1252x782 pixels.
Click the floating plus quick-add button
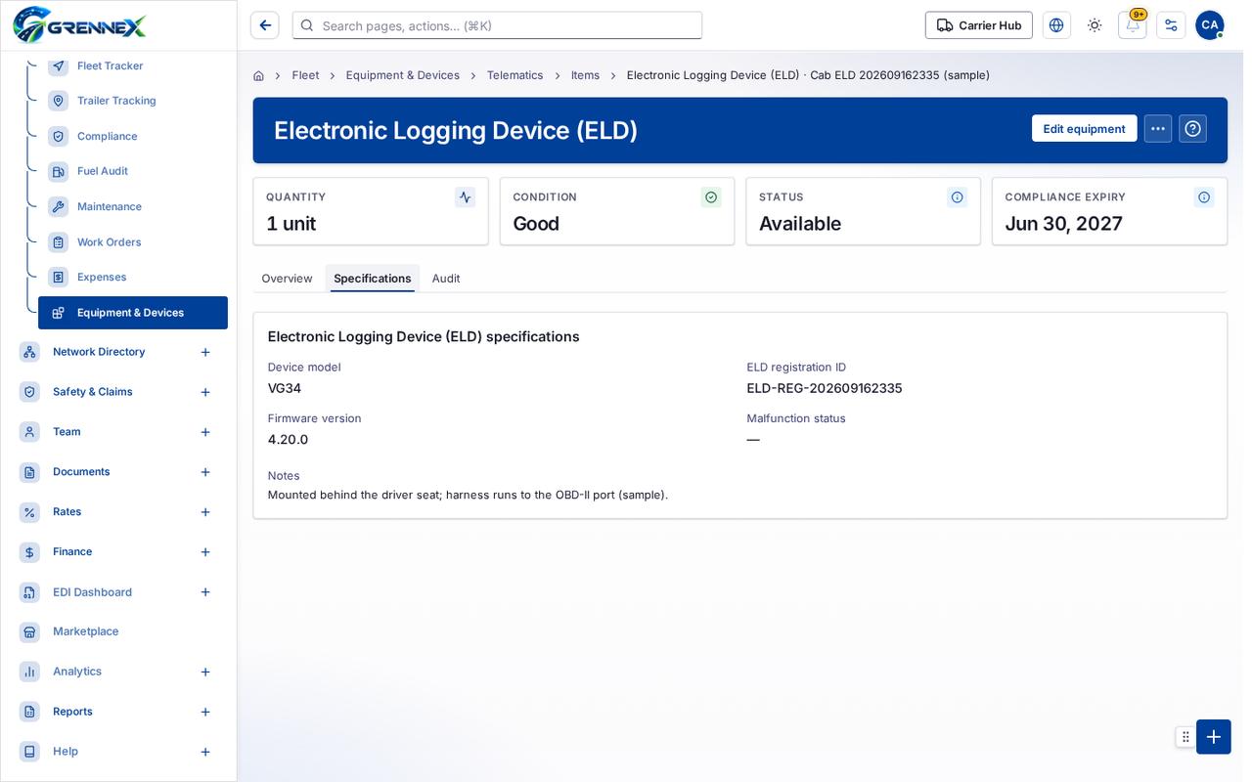click(1214, 737)
